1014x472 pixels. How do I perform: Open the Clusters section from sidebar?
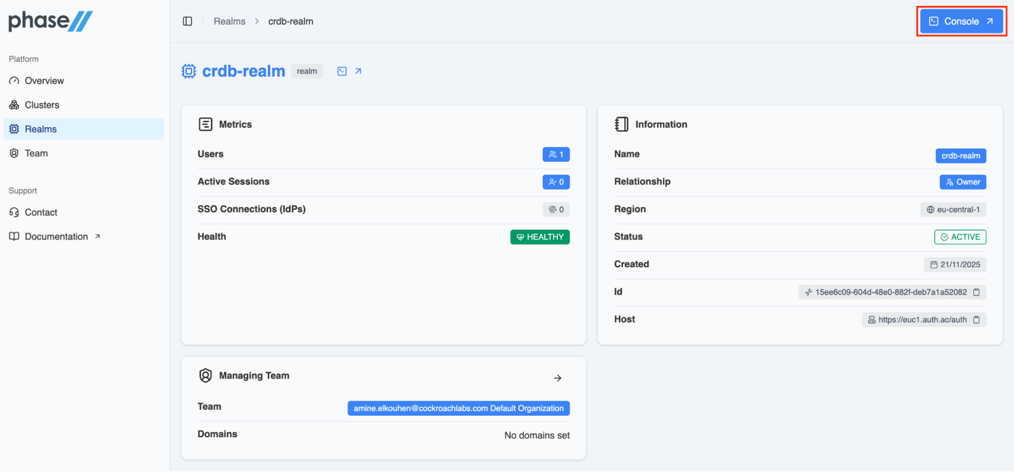click(42, 104)
